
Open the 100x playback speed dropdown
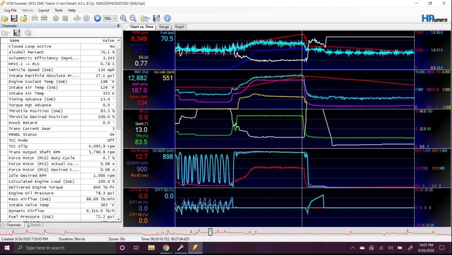click(110, 18)
